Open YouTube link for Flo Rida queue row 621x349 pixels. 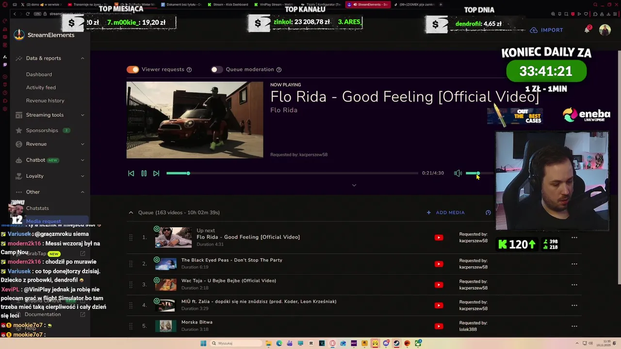(439, 238)
